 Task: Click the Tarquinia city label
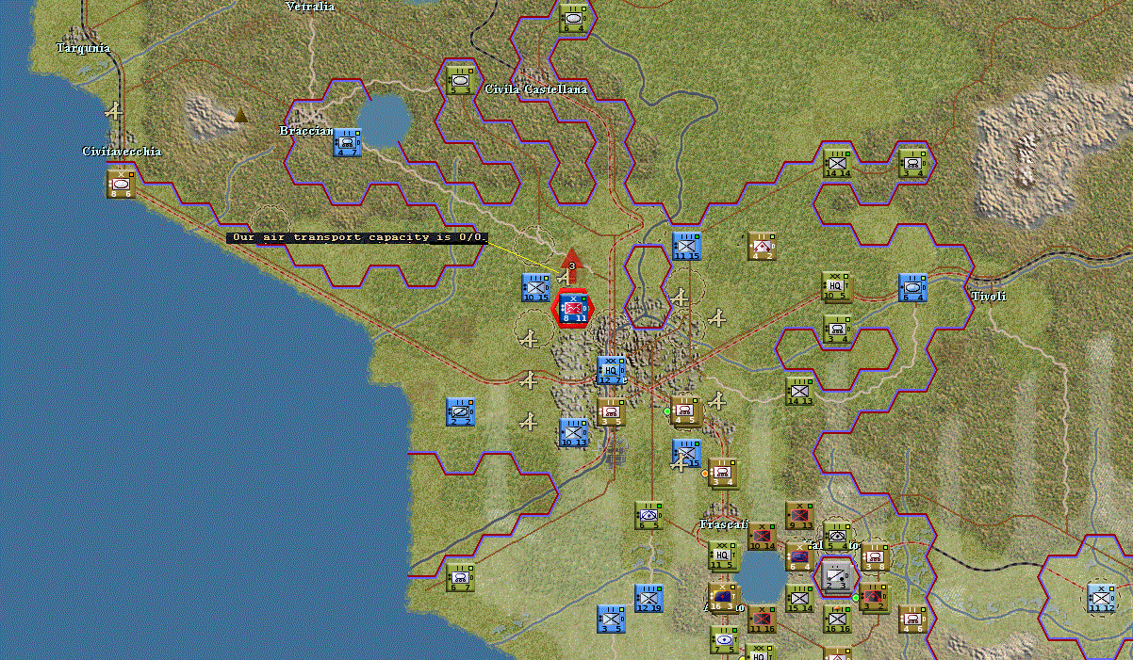point(83,48)
